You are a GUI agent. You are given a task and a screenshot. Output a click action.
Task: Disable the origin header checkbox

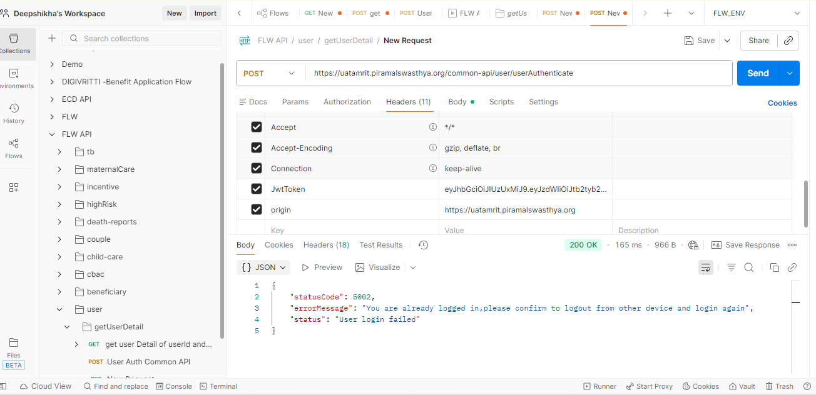point(257,210)
